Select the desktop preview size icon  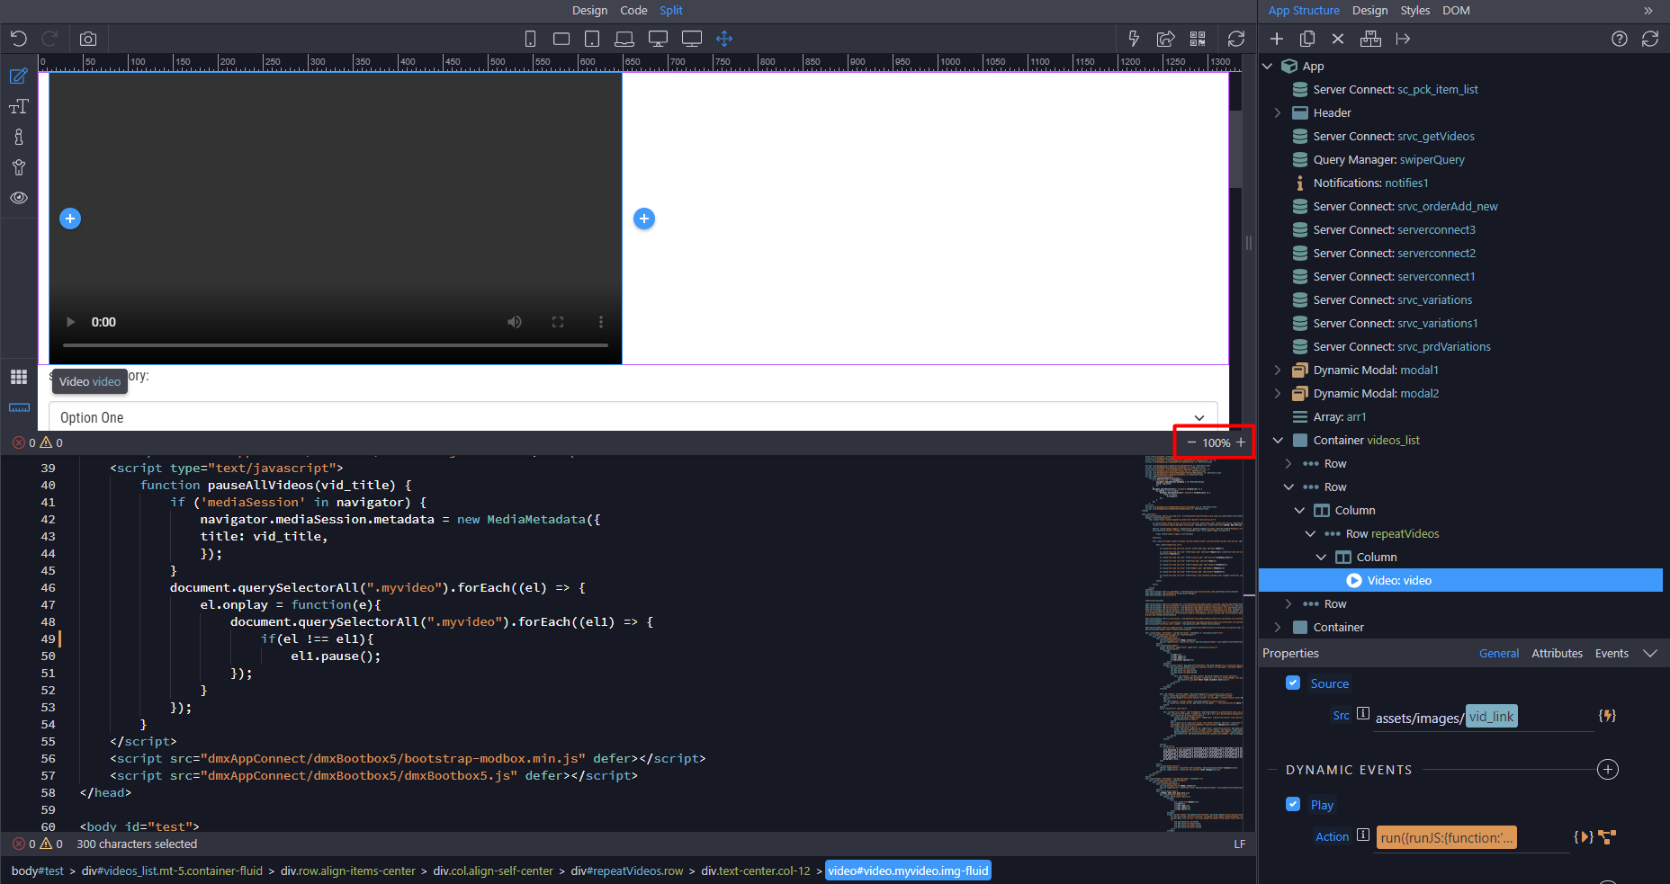(658, 39)
